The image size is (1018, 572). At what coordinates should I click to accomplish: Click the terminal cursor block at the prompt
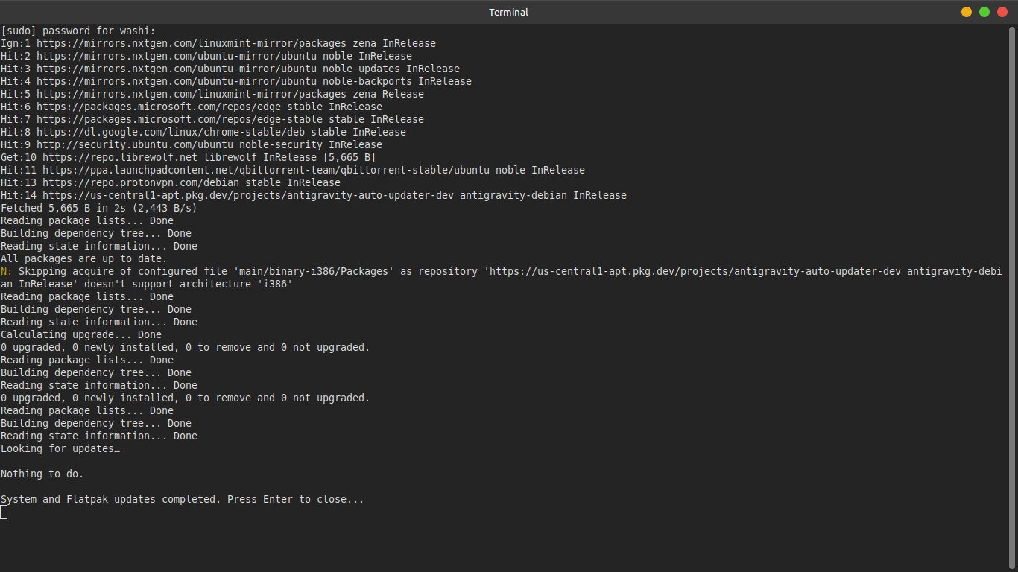click(x=4, y=512)
